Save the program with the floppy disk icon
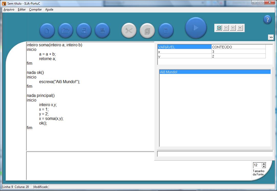Screen dimensions: 277x191 point(84,31)
